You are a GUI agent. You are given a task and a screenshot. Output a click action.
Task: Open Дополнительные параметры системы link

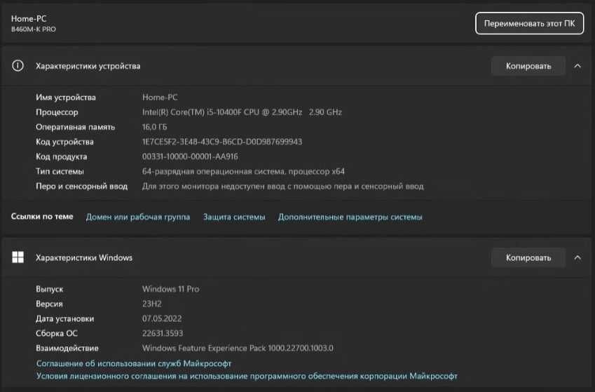click(350, 217)
